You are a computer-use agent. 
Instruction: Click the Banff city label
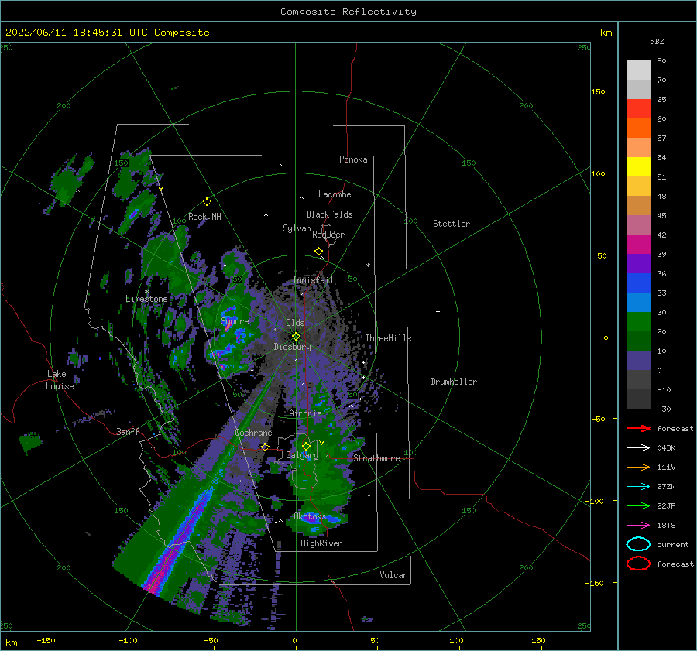coord(128,431)
